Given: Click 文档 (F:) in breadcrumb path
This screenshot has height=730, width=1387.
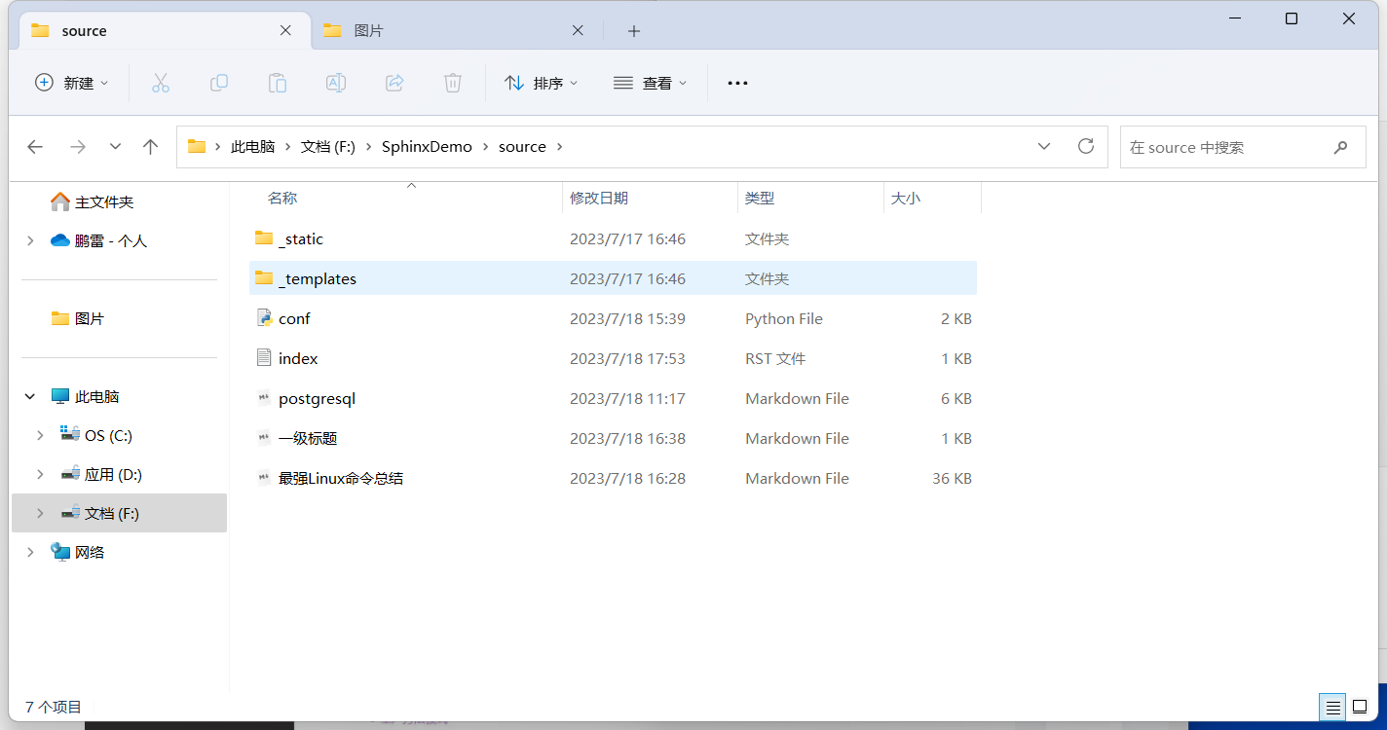Looking at the screenshot, I should (328, 147).
